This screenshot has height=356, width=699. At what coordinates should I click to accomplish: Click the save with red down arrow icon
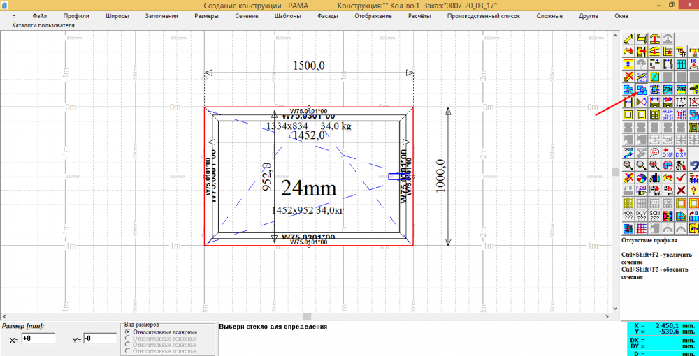point(654,191)
